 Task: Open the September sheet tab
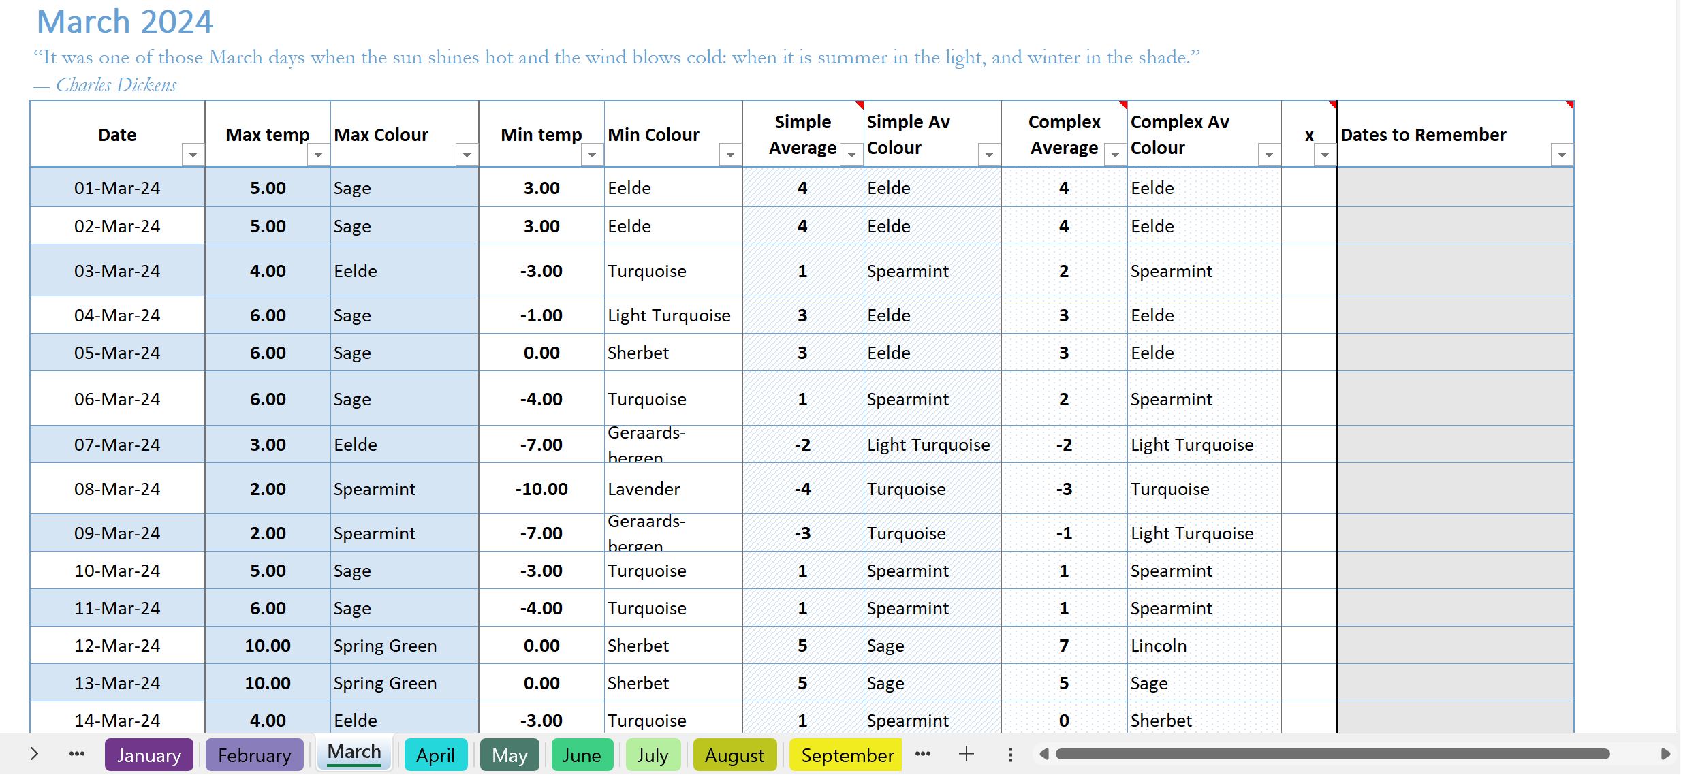[847, 755]
